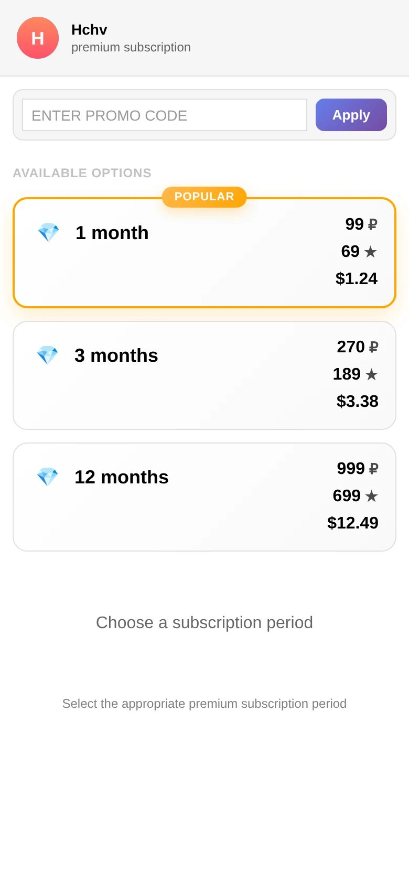
Task: Click the diamond icon next to 12 months
Action: (x=47, y=477)
